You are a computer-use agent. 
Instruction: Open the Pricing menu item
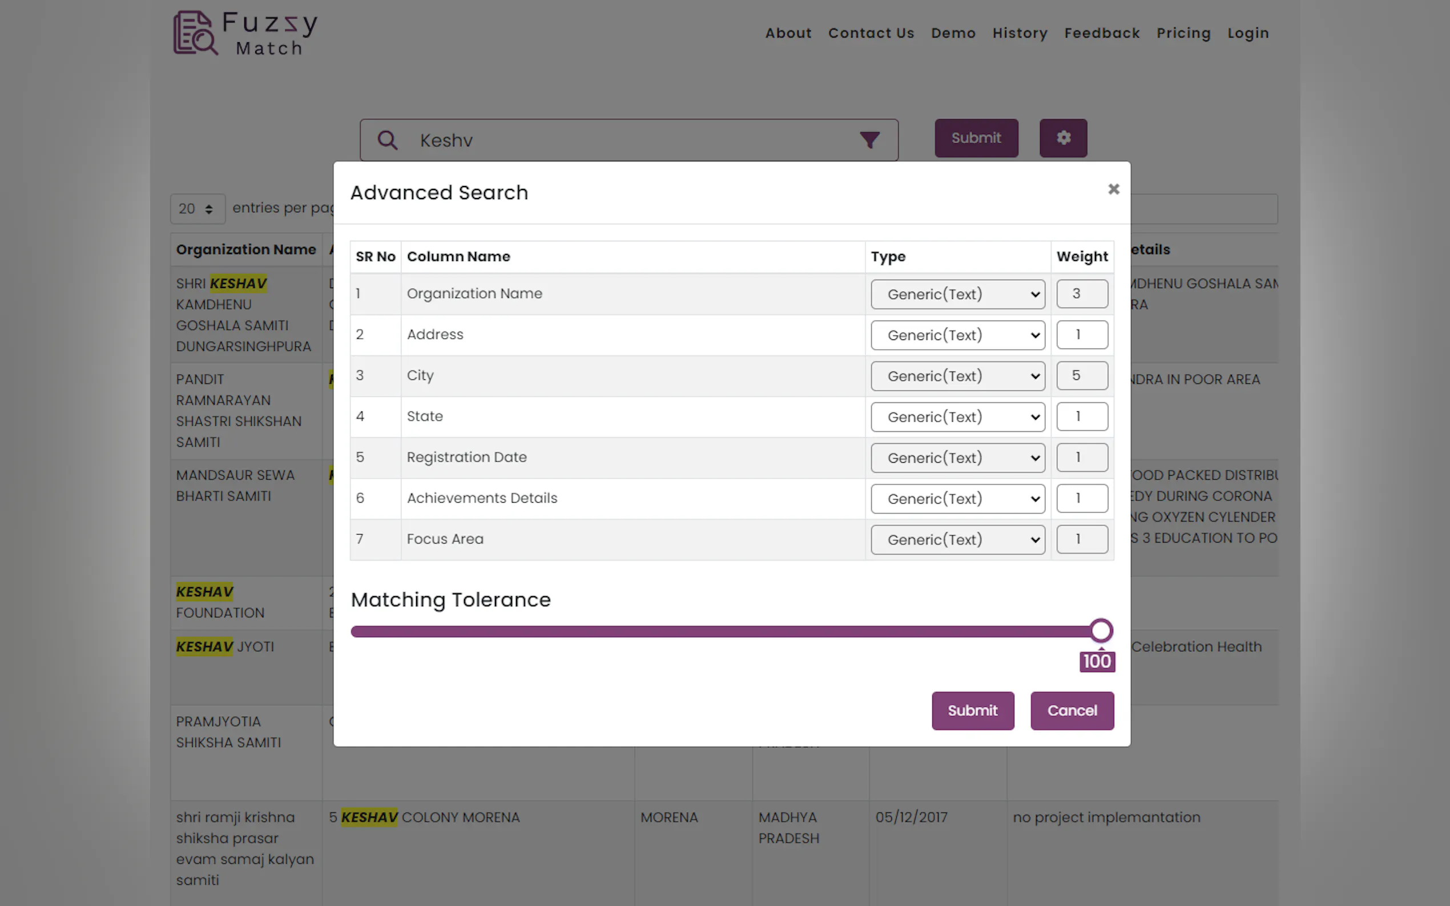tap(1183, 33)
